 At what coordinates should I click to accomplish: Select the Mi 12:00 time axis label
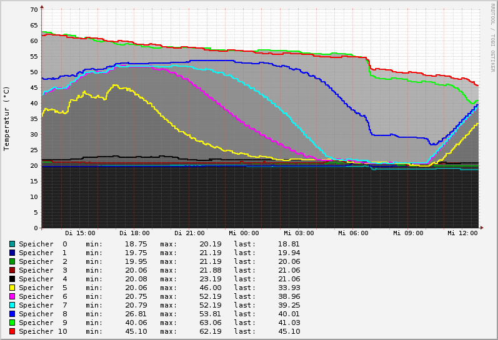tap(462, 233)
